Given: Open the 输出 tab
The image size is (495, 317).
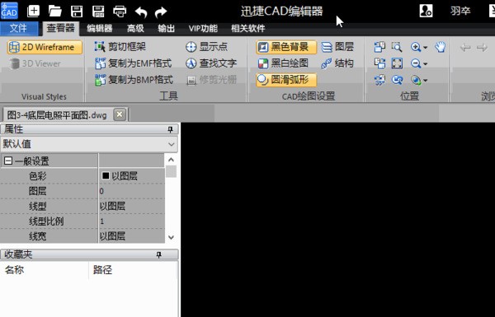Looking at the screenshot, I should [167, 28].
